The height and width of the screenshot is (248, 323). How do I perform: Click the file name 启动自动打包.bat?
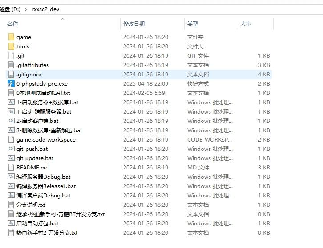click(x=37, y=223)
